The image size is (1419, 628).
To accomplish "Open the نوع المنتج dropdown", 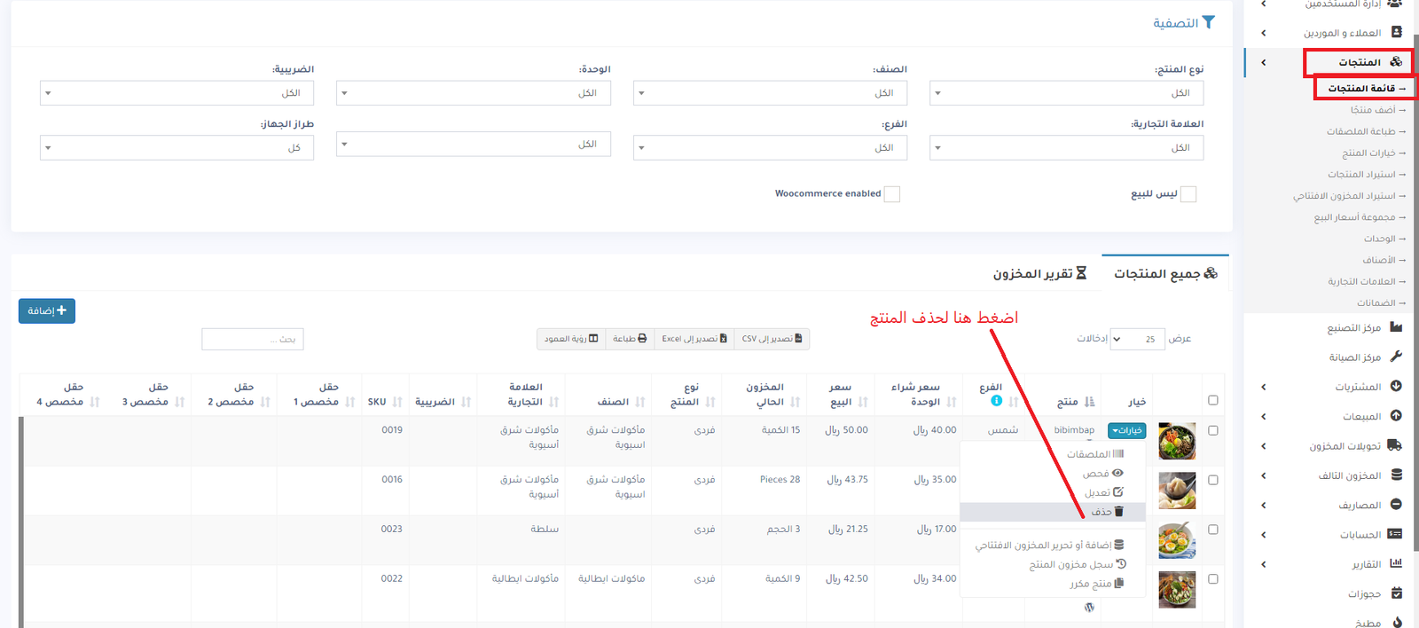I will (x=1066, y=93).
